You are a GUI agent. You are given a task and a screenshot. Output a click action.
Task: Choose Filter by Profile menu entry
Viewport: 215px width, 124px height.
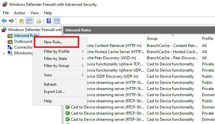60,51
